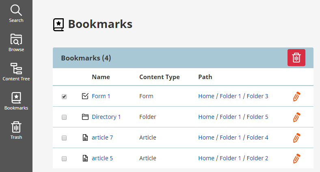
Task: Click the Bookmarks page title icon
Action: coord(58,25)
